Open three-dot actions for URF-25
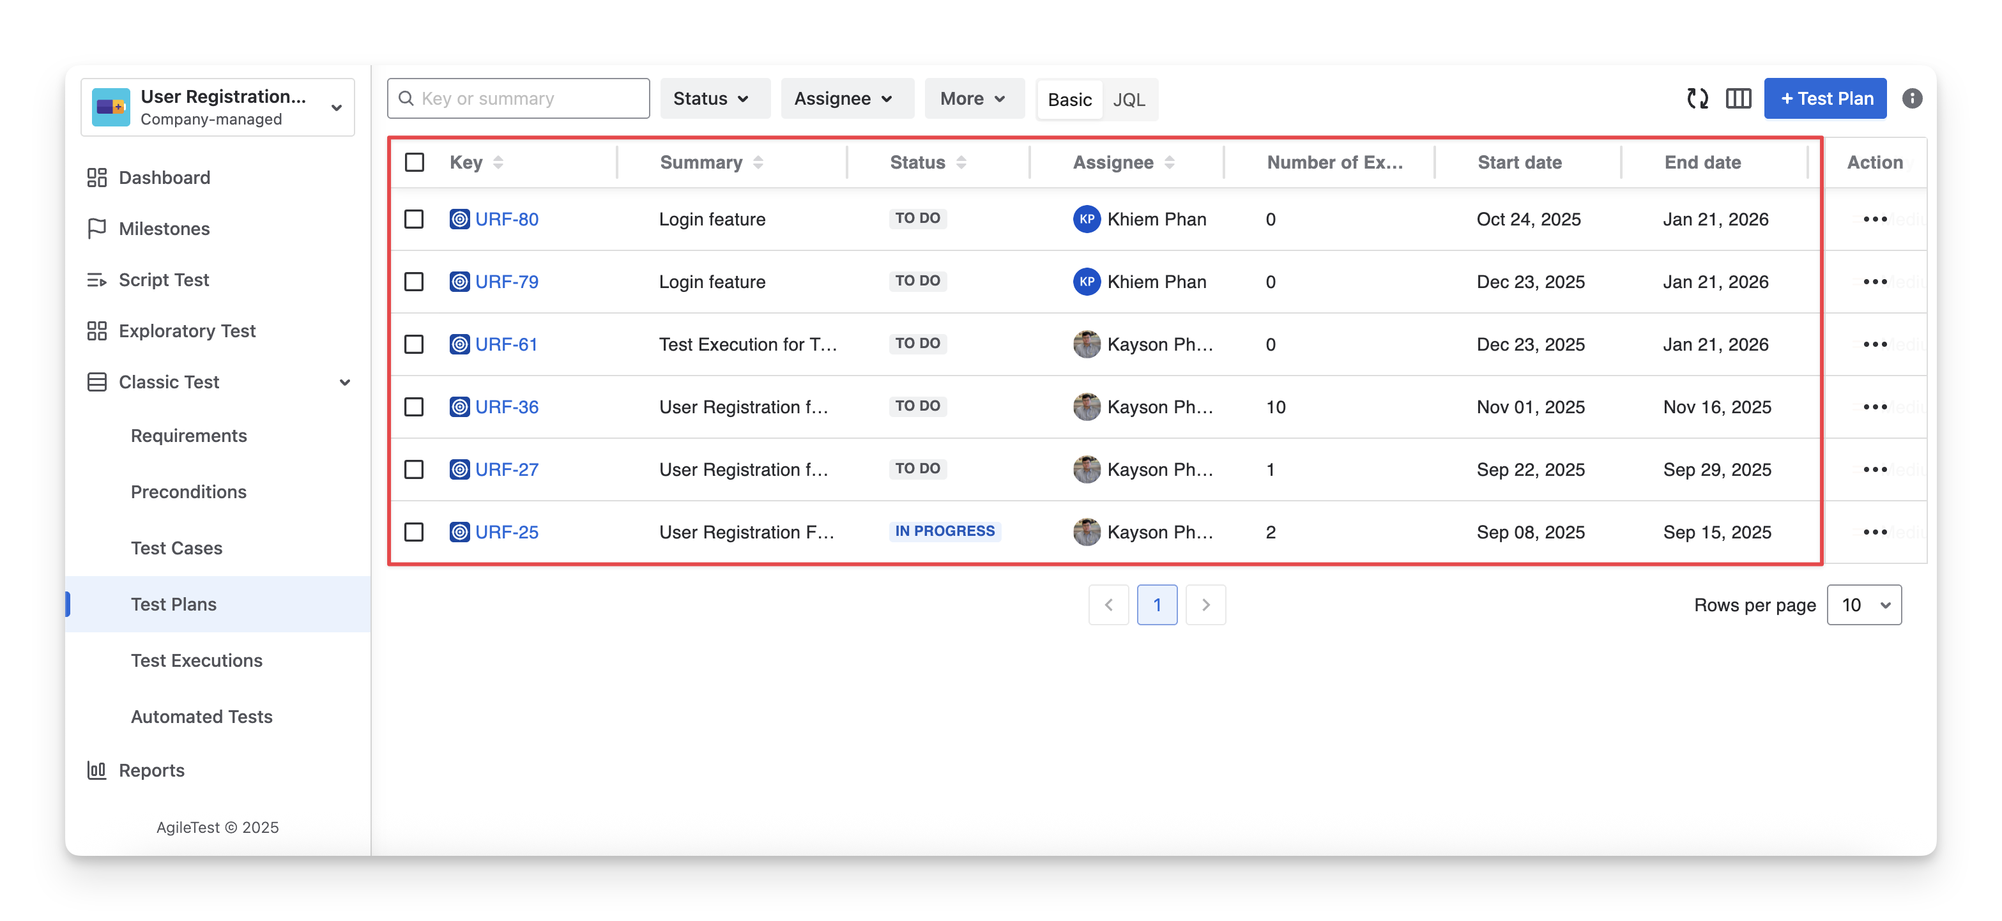 pyautogui.click(x=1874, y=533)
